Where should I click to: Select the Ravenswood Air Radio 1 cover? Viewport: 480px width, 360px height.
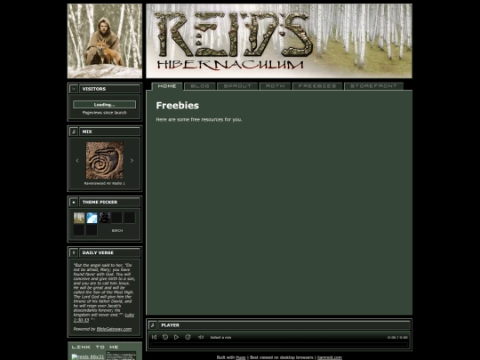tap(104, 160)
